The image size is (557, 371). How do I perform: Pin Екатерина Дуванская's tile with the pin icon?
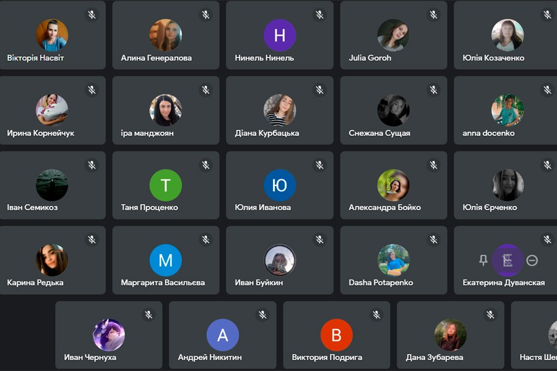(x=483, y=260)
